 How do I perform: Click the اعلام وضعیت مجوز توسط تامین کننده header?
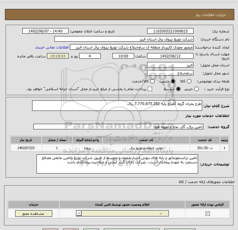pyautogui.click(x=122, y=204)
